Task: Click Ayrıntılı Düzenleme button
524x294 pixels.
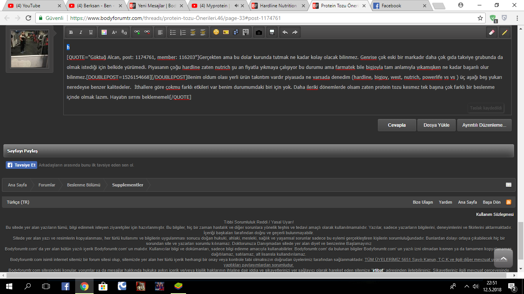Action: [x=484, y=125]
